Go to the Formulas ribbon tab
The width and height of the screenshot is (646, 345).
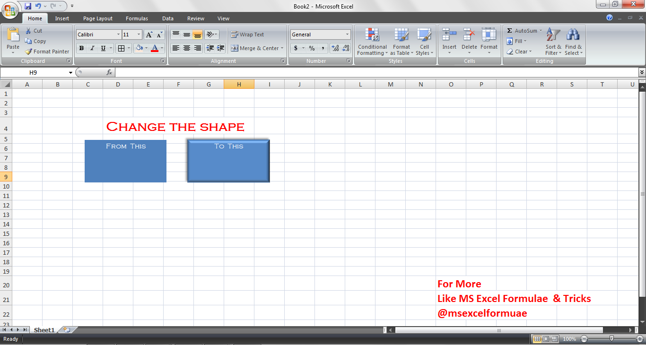[x=137, y=18]
